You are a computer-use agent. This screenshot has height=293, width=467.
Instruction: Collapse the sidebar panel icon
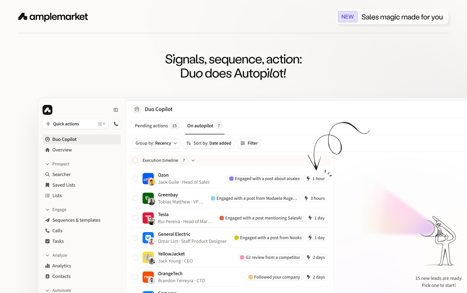tap(116, 110)
